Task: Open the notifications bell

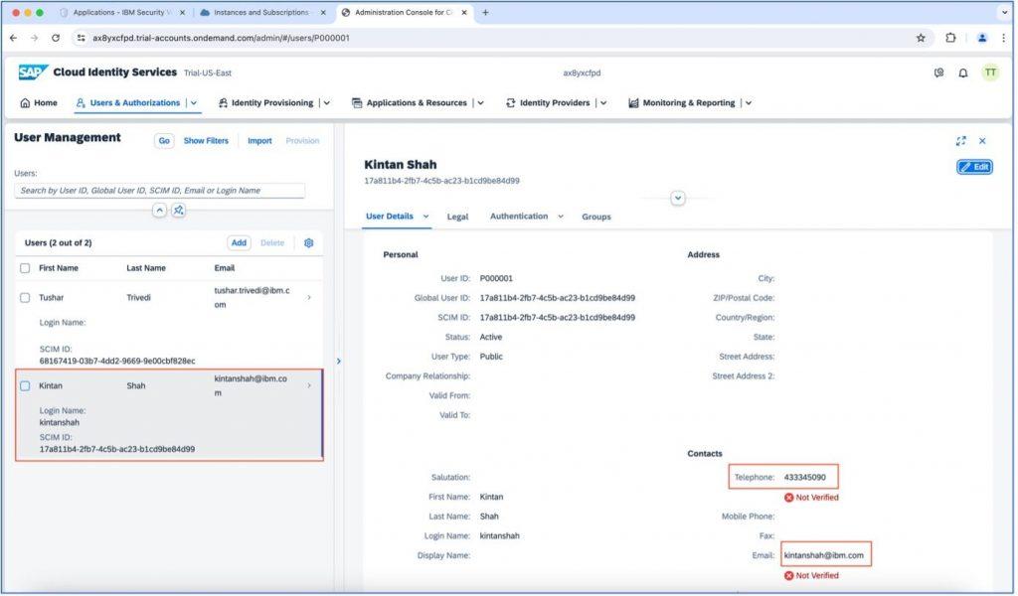Action: (963, 74)
